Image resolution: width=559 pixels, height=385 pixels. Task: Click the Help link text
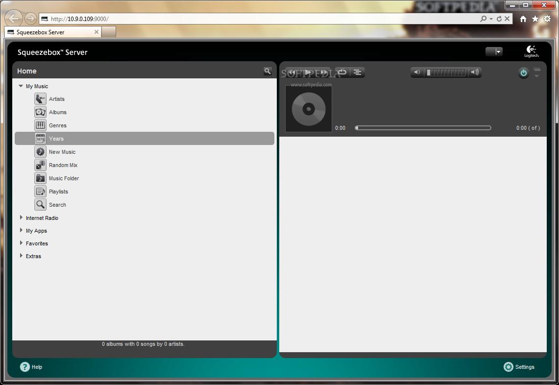pyautogui.click(x=37, y=367)
